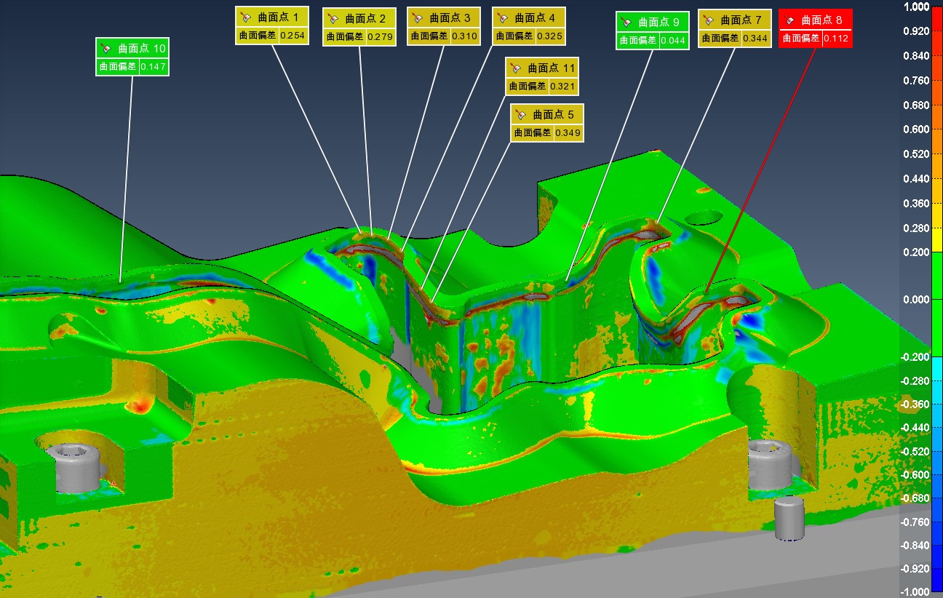Click deviation value 0.147 of point 10

154,67
